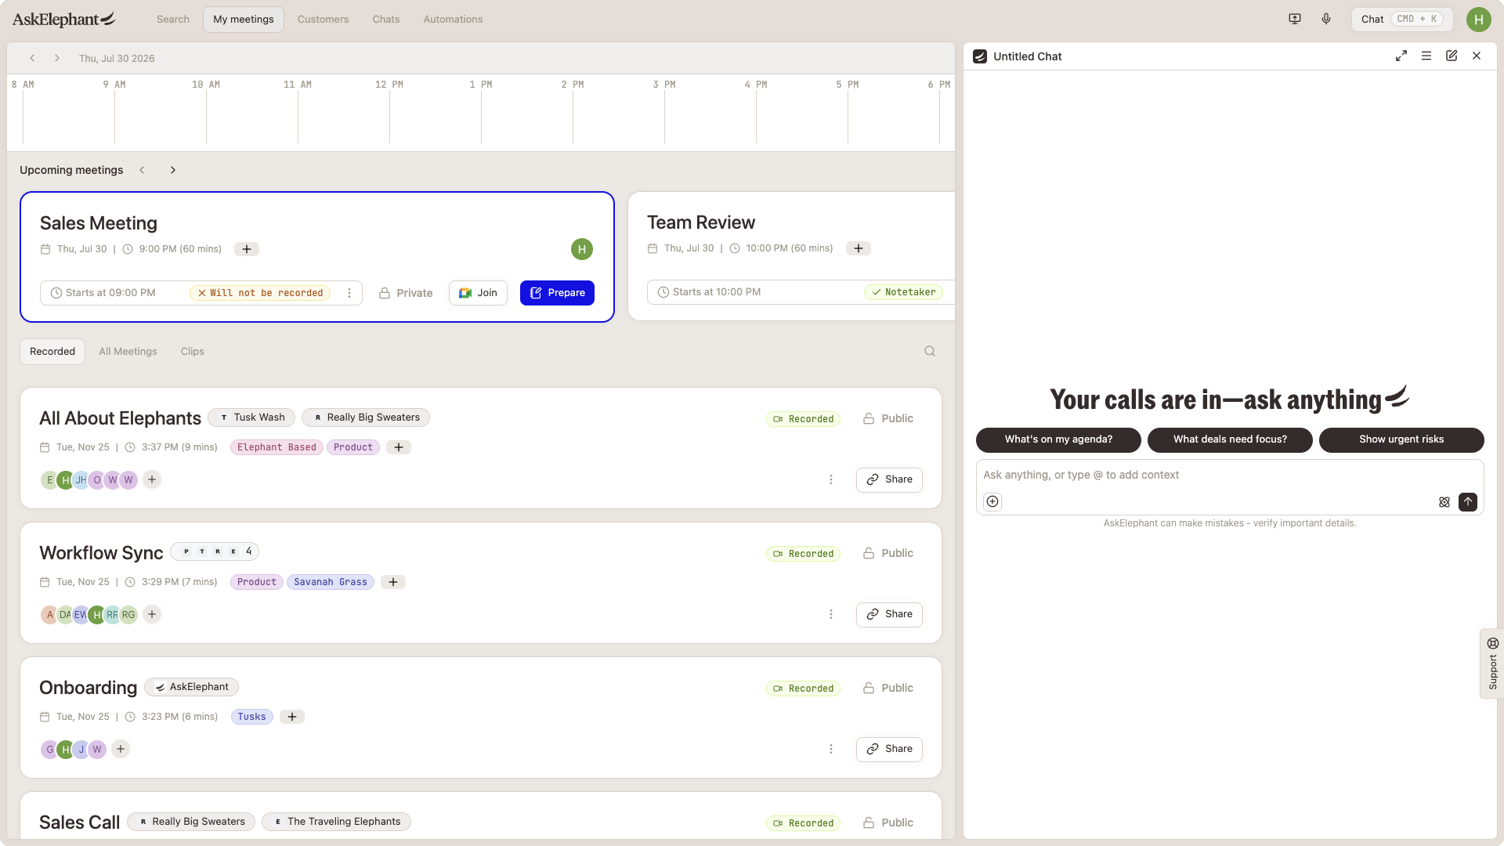Viewport: 1504px width, 846px height.
Task: Open options menu for Workflow Sync
Action: point(831,614)
